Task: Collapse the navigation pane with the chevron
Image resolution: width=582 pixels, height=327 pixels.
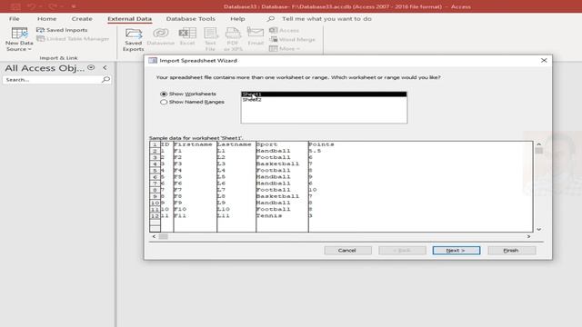Action: coord(105,67)
